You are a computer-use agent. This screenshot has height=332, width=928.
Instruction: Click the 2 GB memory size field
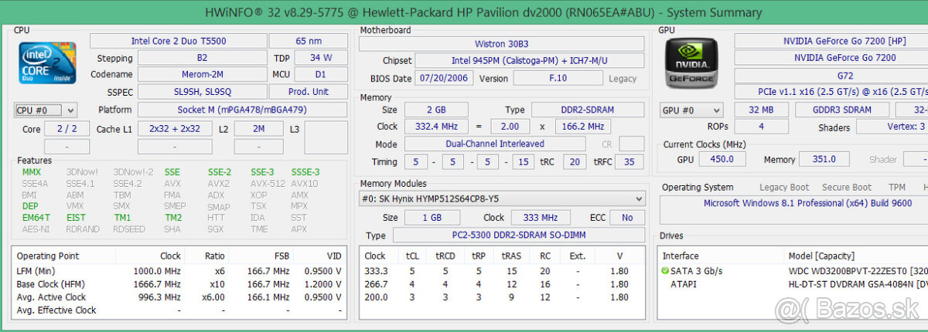point(436,110)
